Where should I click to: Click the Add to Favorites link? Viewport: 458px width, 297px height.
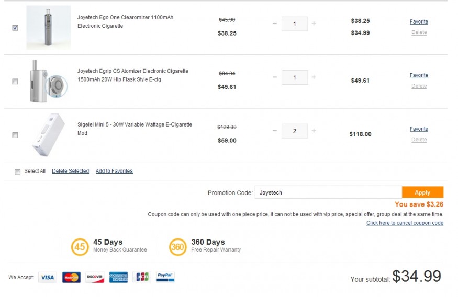[x=114, y=171]
